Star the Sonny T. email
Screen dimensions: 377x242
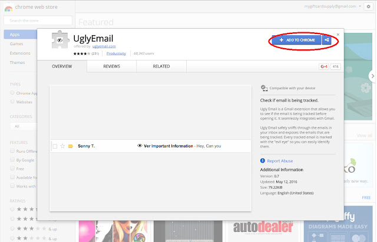tap(62, 146)
